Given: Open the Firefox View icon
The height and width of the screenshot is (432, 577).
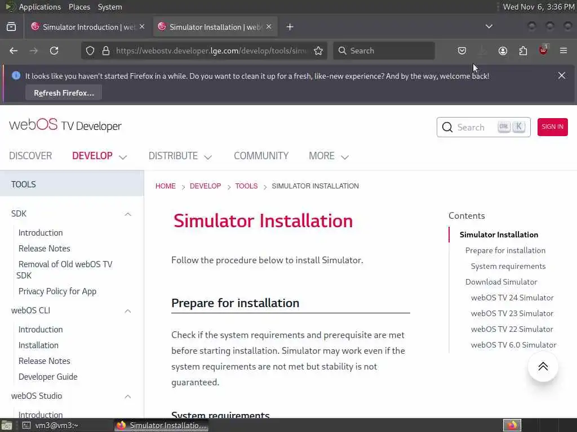Looking at the screenshot, I should 11,27.
